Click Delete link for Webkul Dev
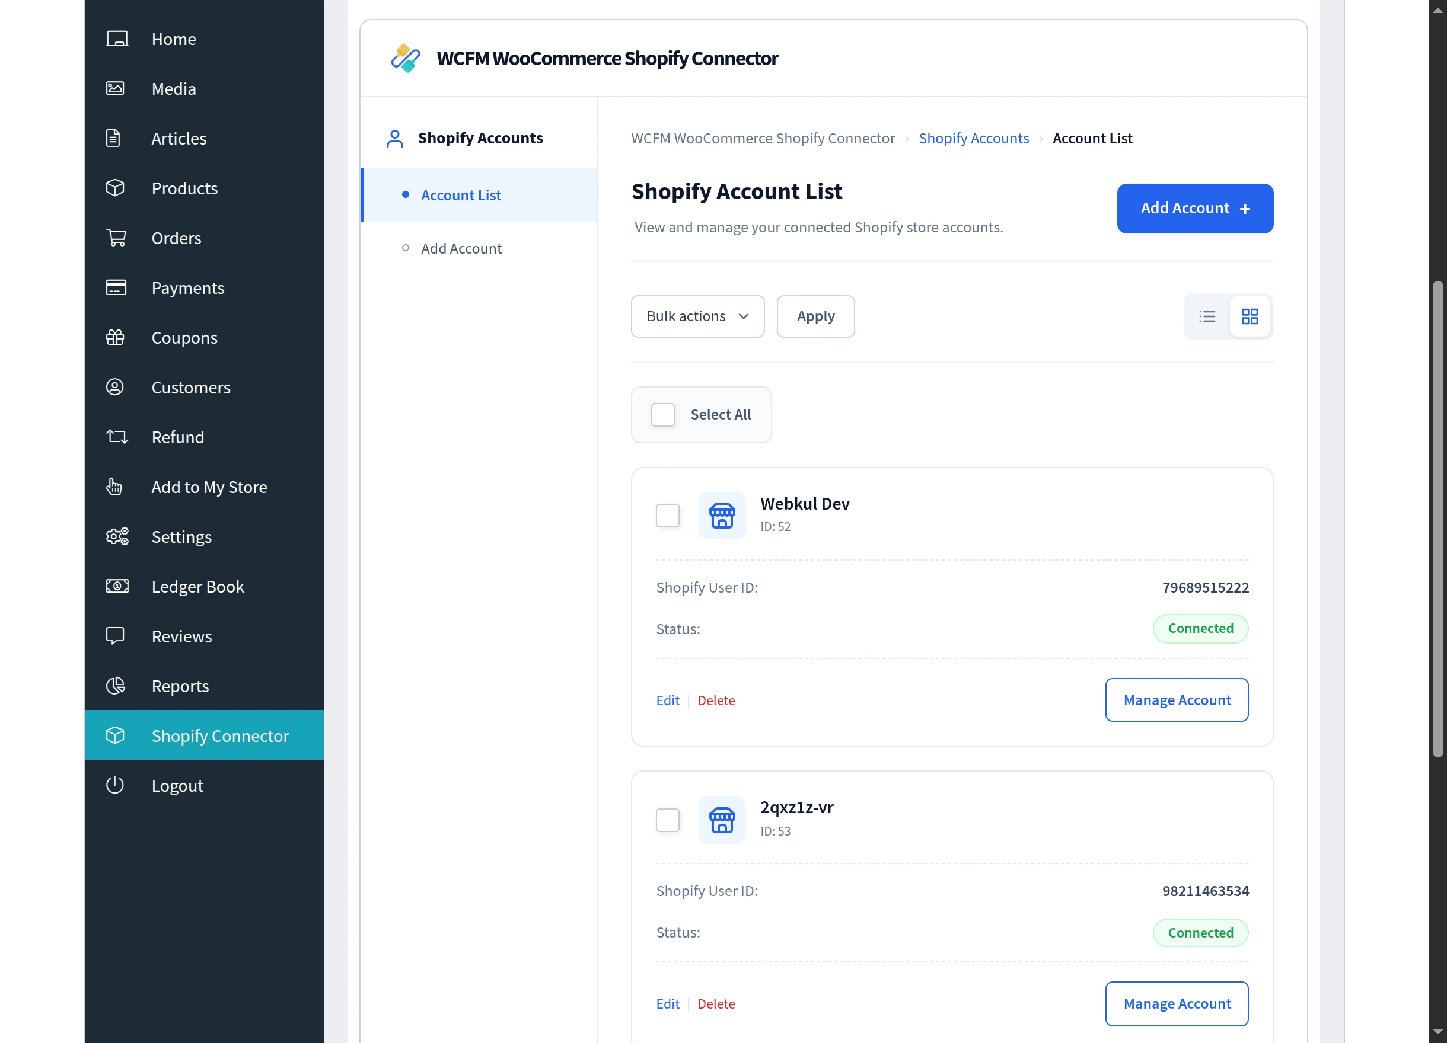The height and width of the screenshot is (1043, 1447). (x=716, y=700)
